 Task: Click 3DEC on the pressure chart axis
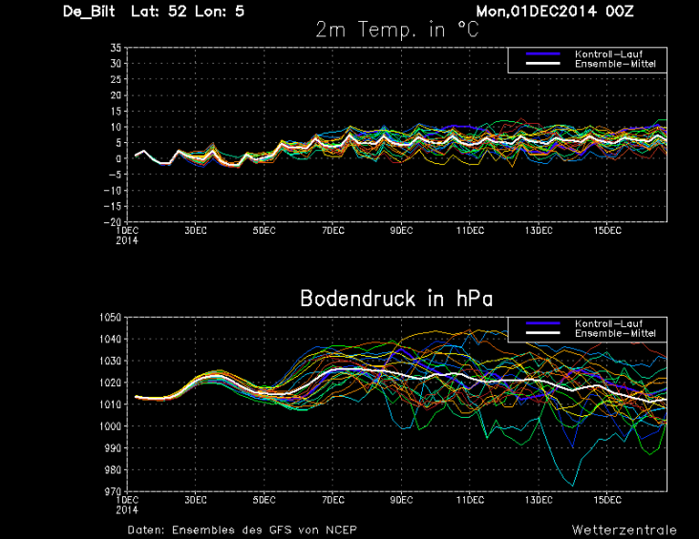195,500
